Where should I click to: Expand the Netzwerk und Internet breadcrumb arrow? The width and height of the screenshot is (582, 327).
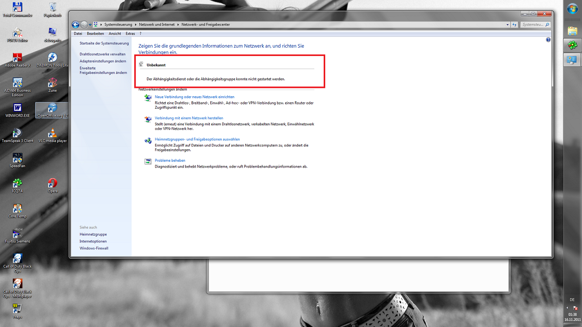click(x=178, y=24)
